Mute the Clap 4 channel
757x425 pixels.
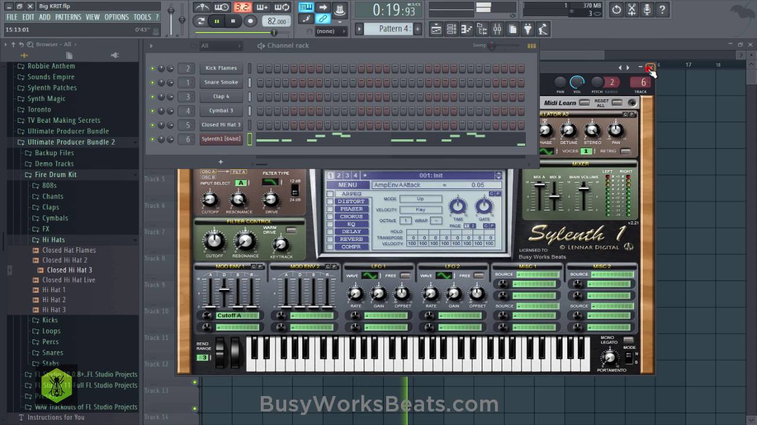(152, 97)
